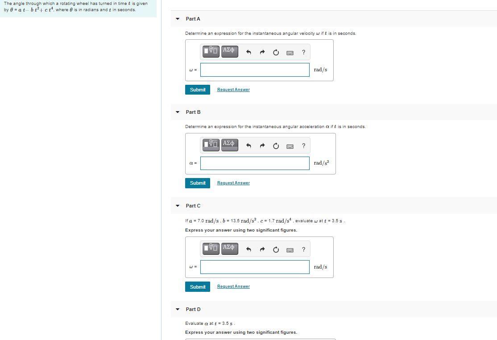Show keyboard shortcuts in Part B toolbar
497x340 pixels.
290,146
